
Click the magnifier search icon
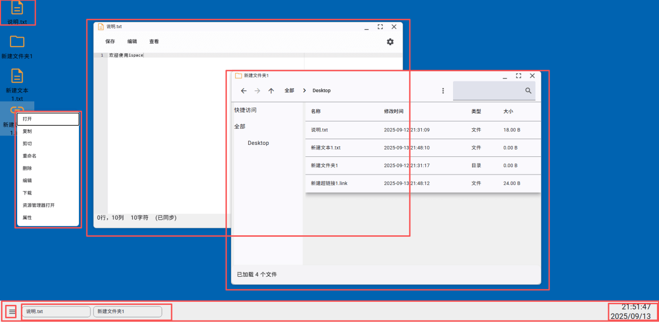click(x=528, y=90)
